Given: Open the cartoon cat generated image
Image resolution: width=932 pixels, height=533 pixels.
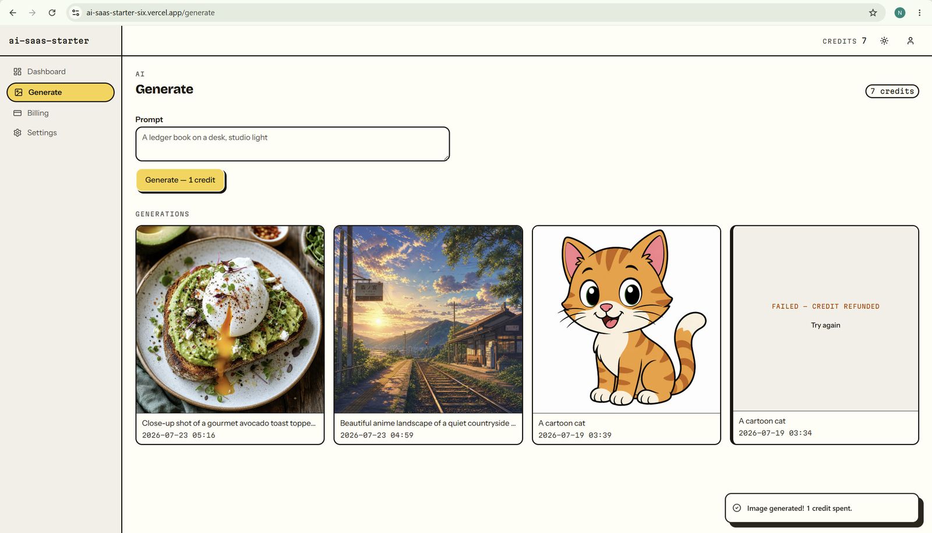Looking at the screenshot, I should tap(626, 319).
